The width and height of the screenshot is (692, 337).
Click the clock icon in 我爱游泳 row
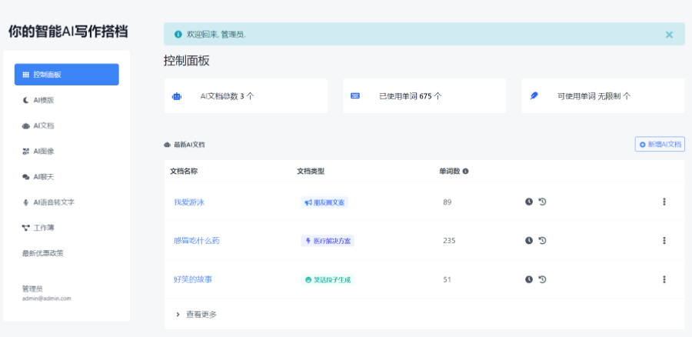[x=529, y=202]
